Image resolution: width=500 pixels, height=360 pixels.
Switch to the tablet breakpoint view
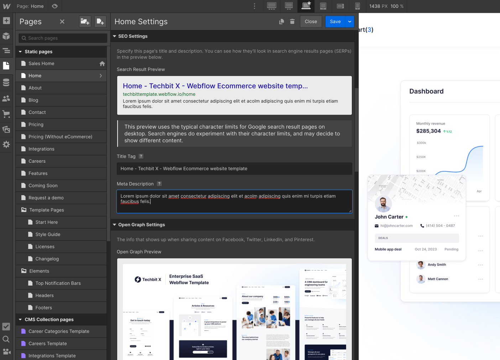[x=323, y=6]
